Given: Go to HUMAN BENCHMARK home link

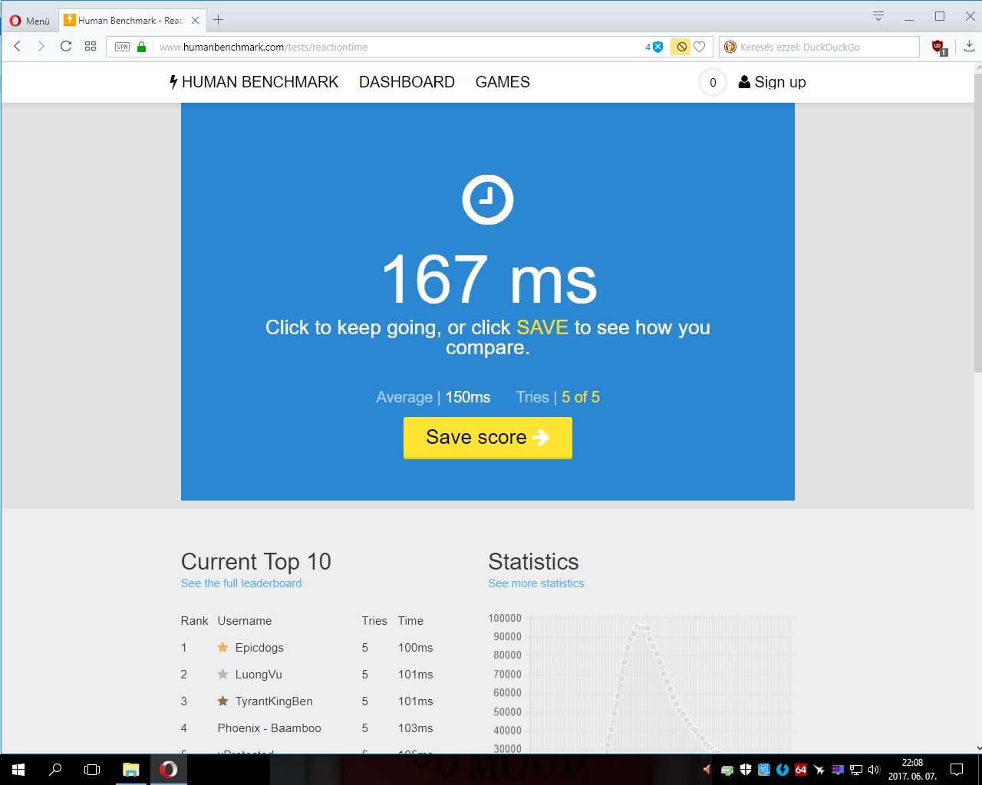Looking at the screenshot, I should [x=254, y=82].
